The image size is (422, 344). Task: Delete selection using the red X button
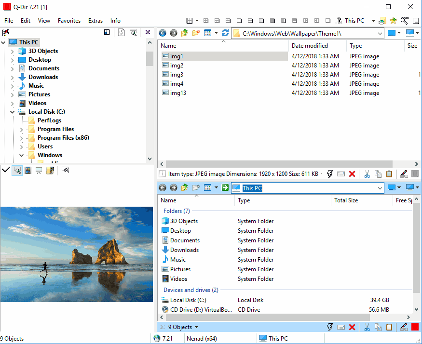[352, 174]
